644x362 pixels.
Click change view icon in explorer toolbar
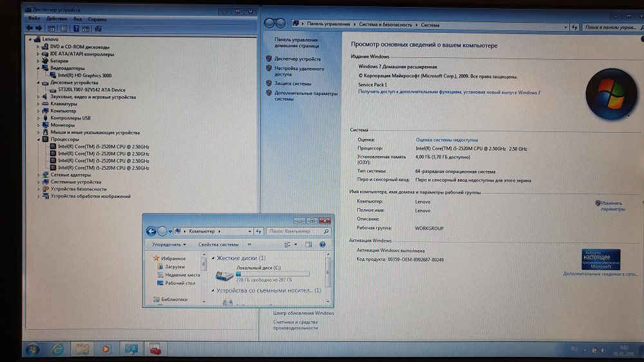(287, 244)
